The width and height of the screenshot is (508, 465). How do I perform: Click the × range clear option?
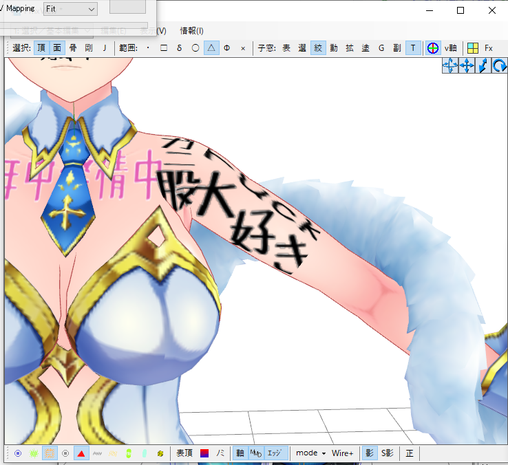[x=243, y=48]
